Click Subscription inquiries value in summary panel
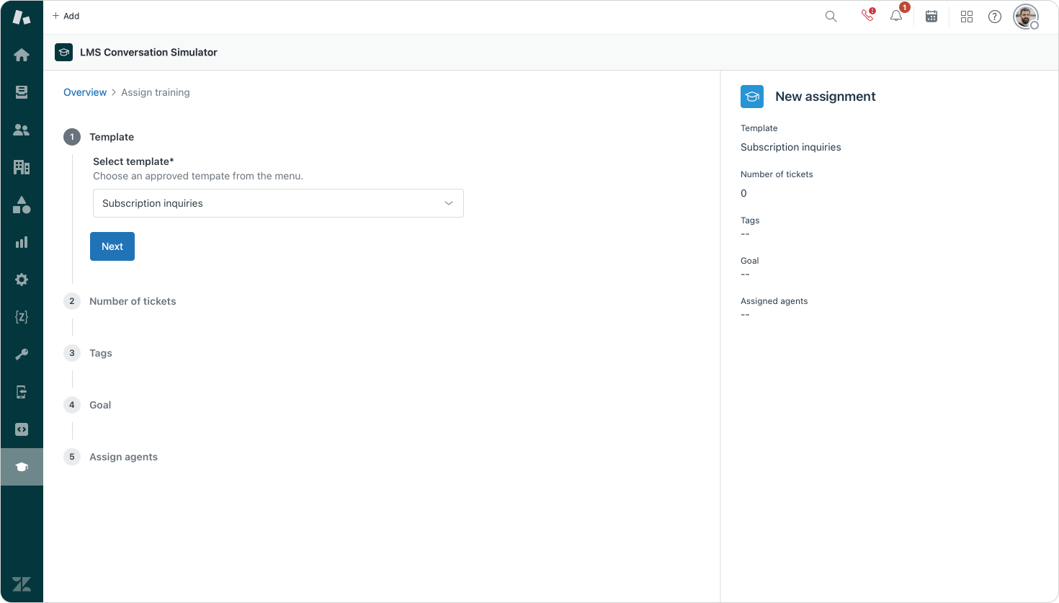1059x603 pixels. [791, 147]
